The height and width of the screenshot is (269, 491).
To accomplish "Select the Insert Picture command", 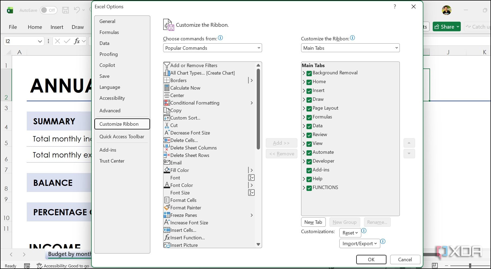I will [209, 245].
